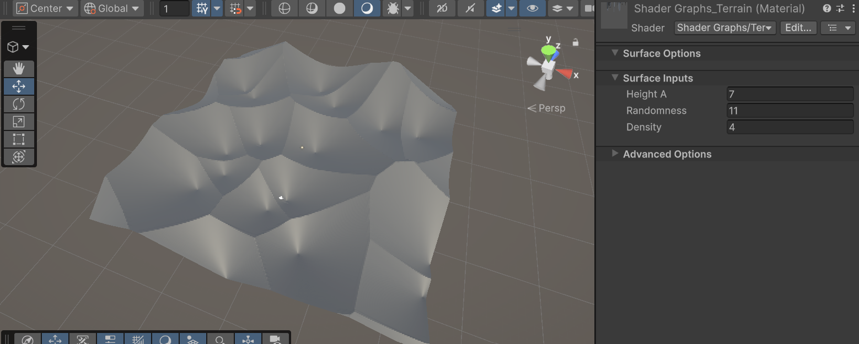Open the Global handle rotation dropdown
The width and height of the screenshot is (859, 344).
pos(112,8)
